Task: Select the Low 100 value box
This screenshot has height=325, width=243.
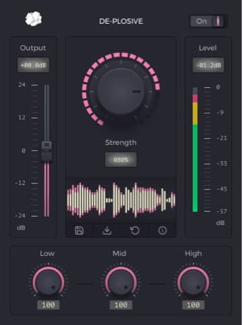Action: click(49, 305)
